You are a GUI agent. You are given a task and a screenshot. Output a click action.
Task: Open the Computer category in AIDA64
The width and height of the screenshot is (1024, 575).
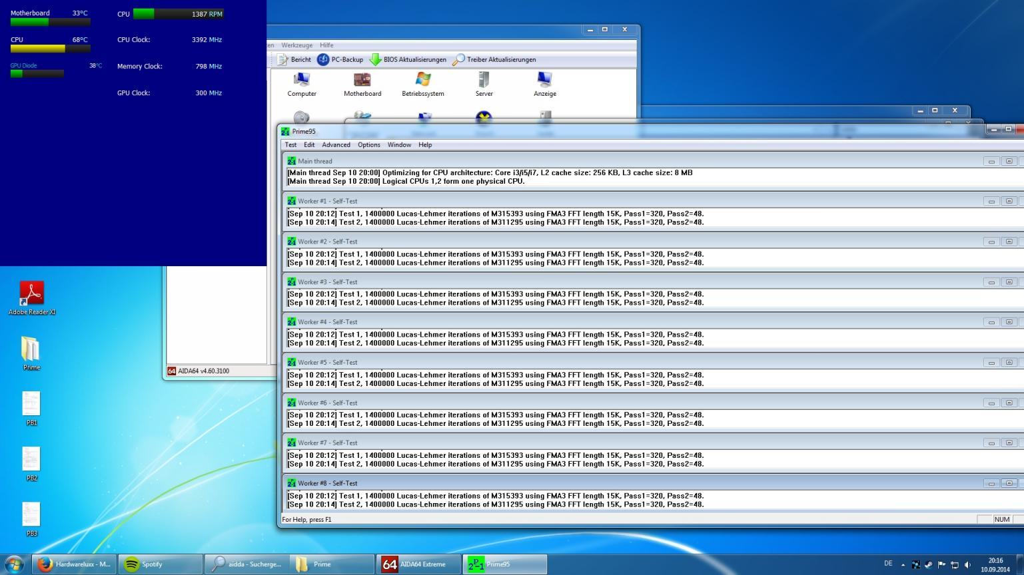(302, 84)
